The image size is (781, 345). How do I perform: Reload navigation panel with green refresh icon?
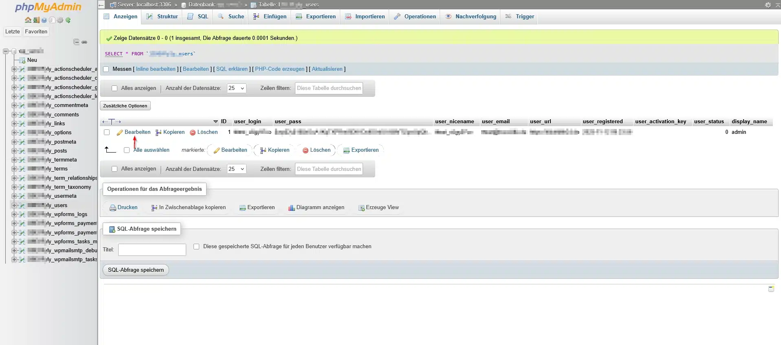(68, 20)
